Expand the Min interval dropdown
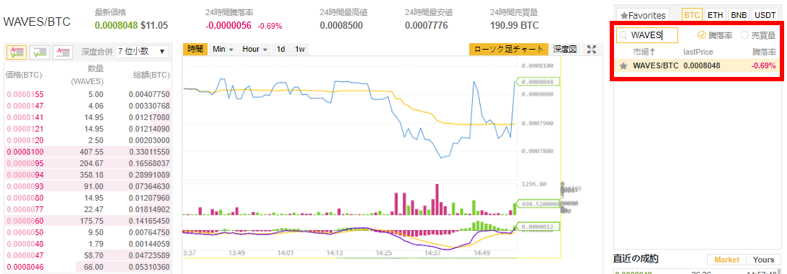This screenshot has height=274, width=787. tap(223, 49)
